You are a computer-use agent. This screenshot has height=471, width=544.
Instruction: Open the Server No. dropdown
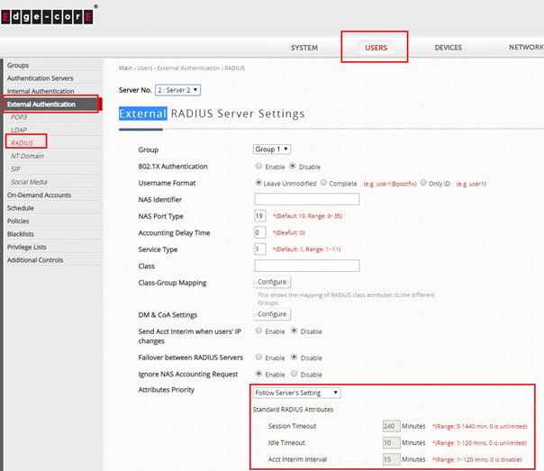tap(177, 90)
